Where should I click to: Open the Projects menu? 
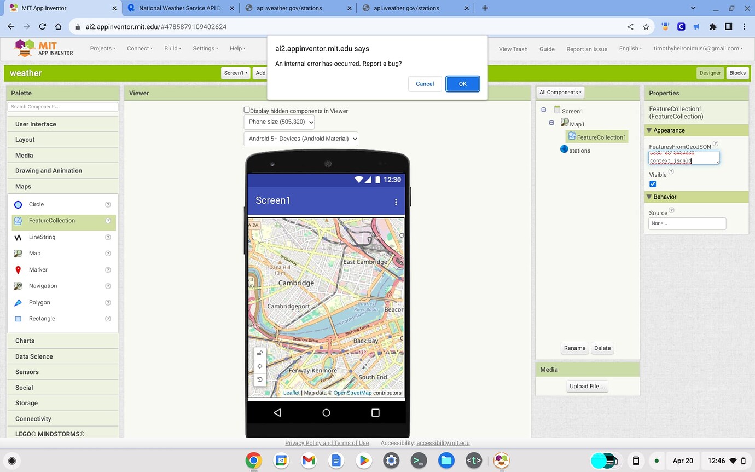pos(102,49)
